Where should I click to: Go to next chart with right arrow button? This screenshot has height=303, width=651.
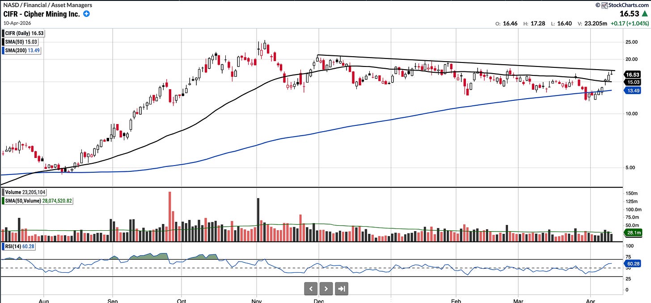coord(326,289)
